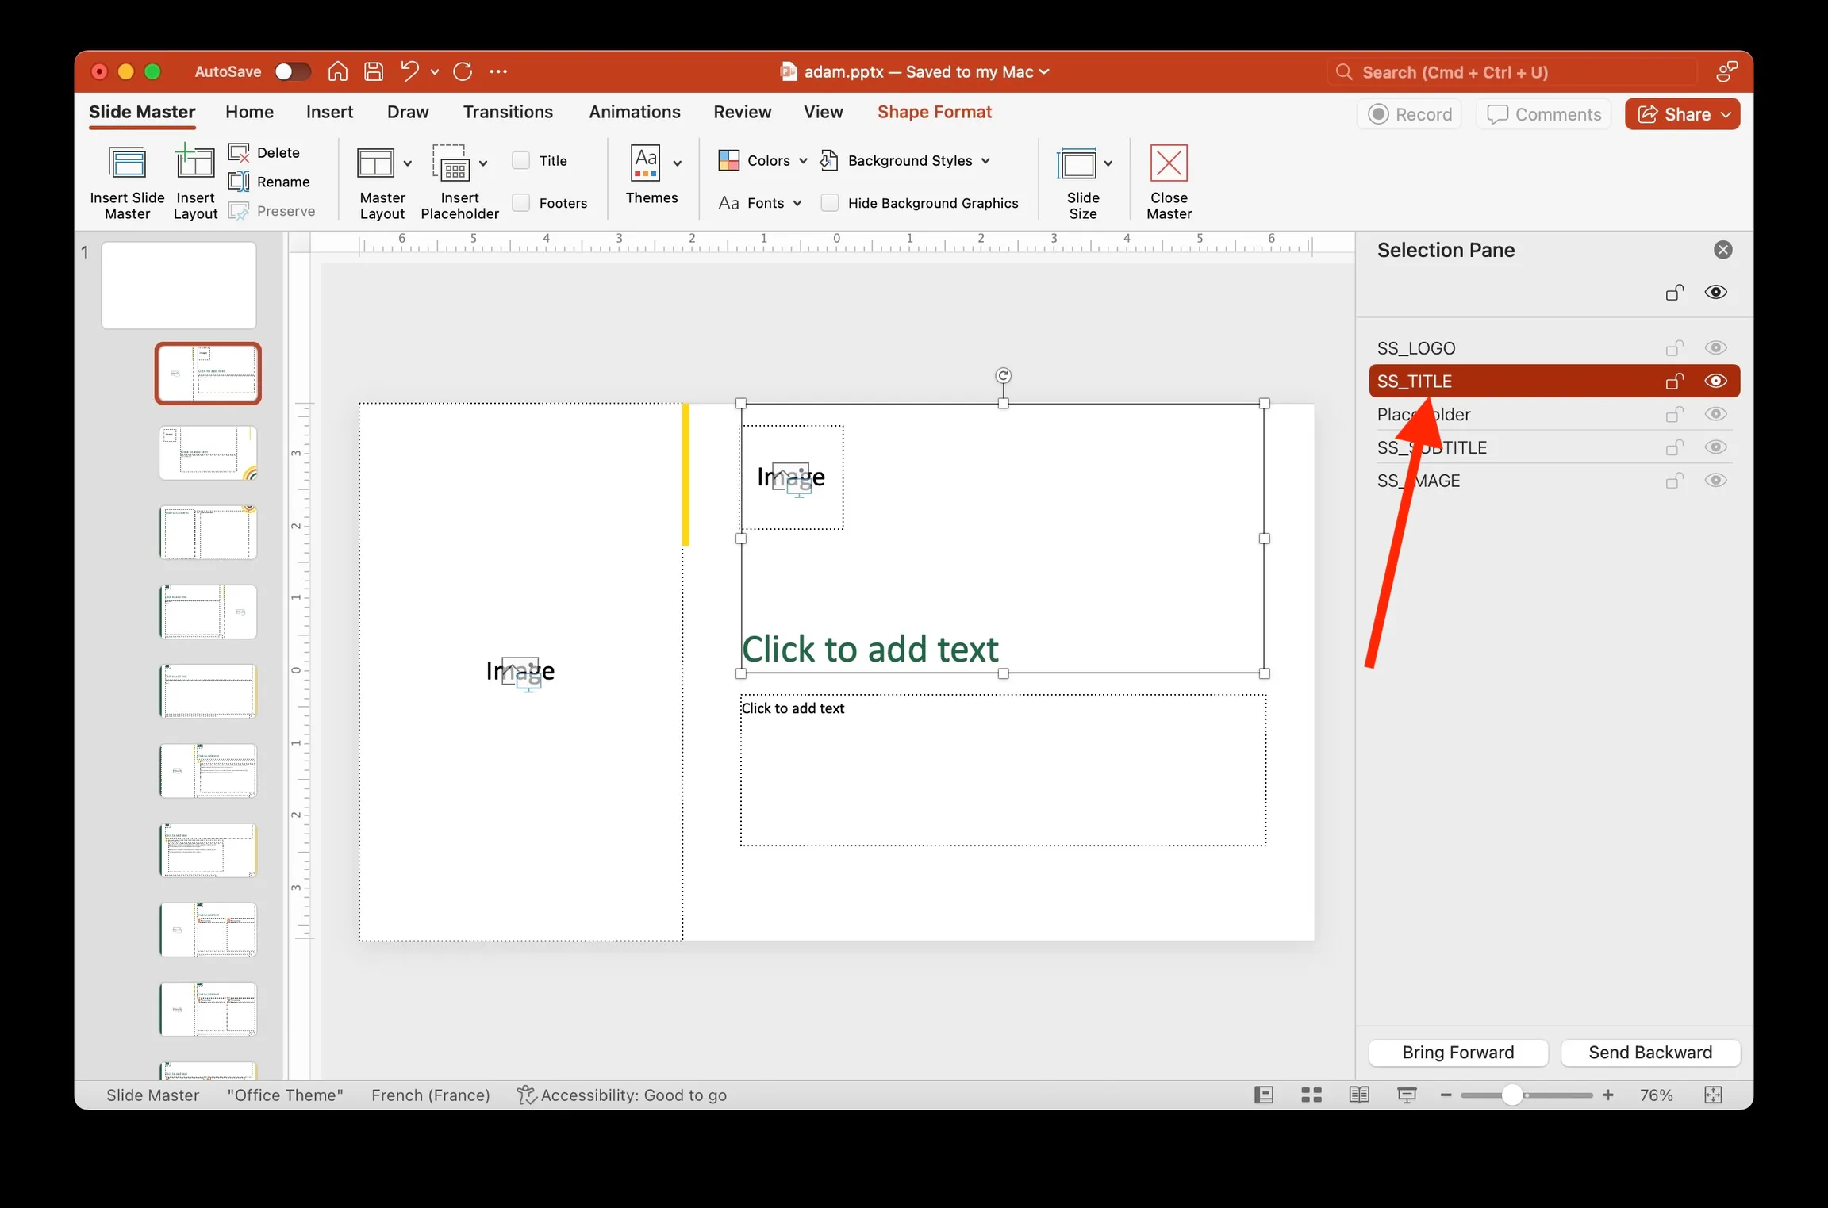Fit slide to current window

click(x=1713, y=1095)
